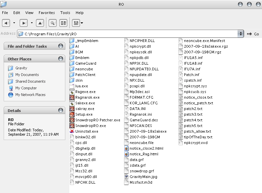Screen dimensions: 262x193
Task: Expand the address bar dropdown
Action: [241, 34]
